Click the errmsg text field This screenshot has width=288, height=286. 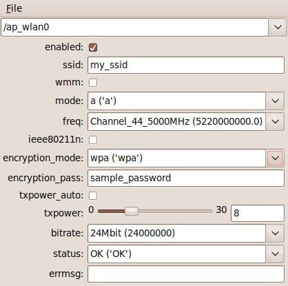[x=186, y=274]
